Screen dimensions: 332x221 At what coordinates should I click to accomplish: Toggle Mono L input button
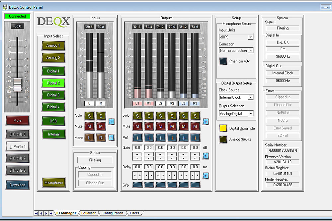tap(89, 138)
